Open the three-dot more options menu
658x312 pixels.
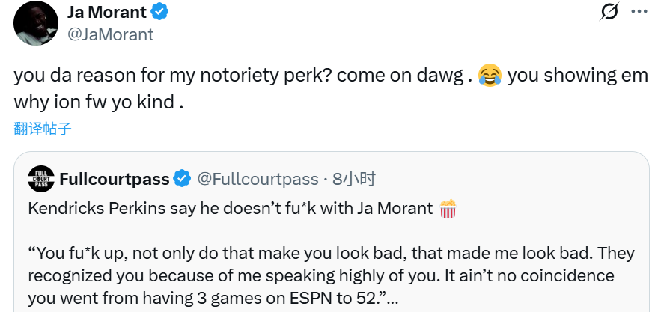click(x=639, y=12)
